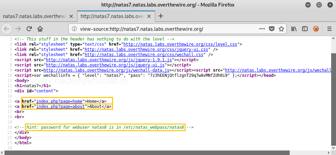Click the browser Back arrow button

click(x=7, y=29)
